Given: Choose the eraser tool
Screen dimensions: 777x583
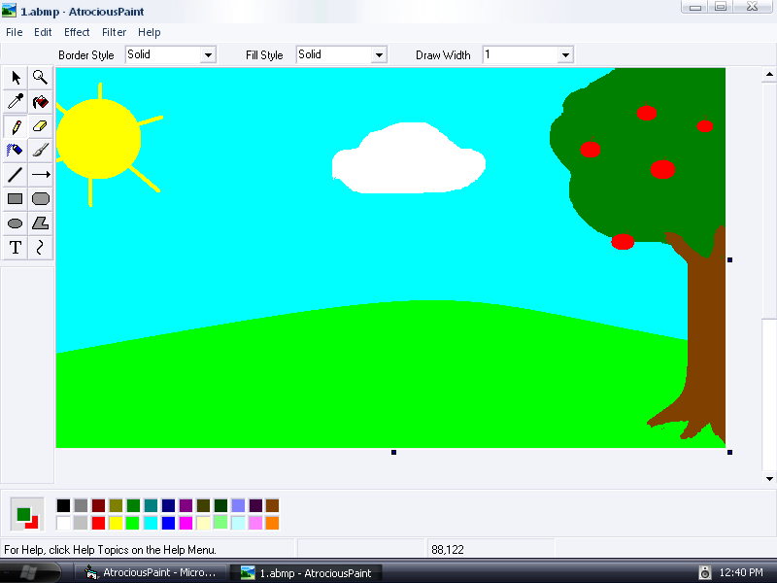Looking at the screenshot, I should pos(41,126).
